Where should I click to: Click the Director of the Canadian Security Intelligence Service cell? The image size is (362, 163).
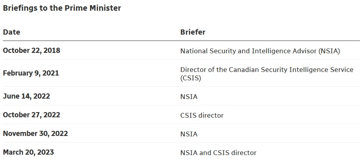267,74
